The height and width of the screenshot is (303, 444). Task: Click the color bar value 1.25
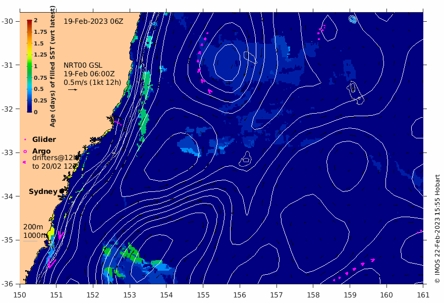coord(40,55)
